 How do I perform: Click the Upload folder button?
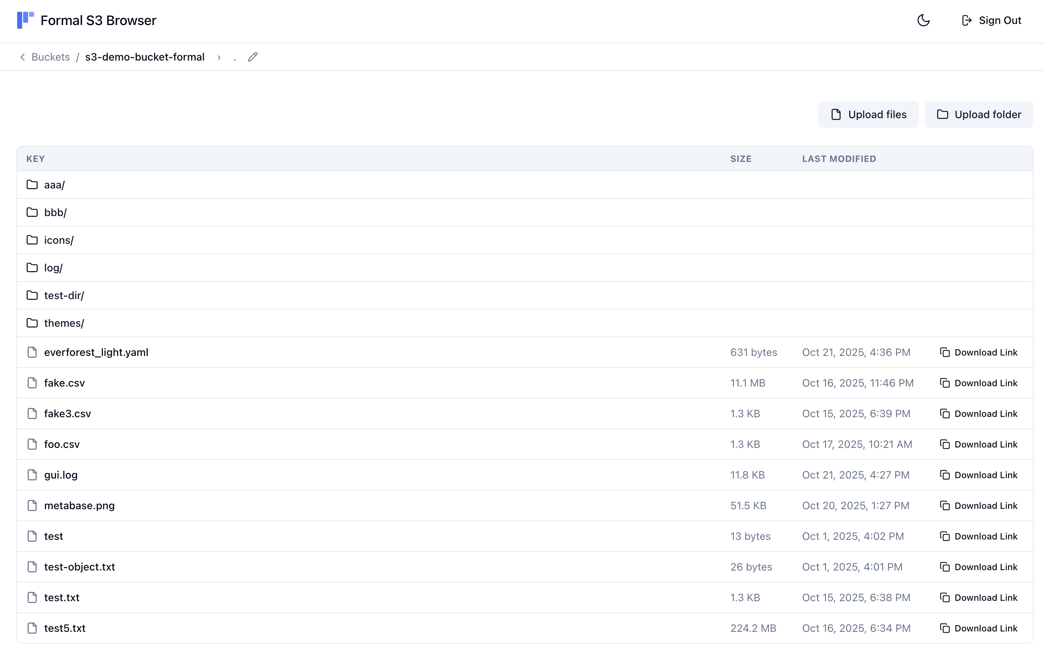pos(978,114)
